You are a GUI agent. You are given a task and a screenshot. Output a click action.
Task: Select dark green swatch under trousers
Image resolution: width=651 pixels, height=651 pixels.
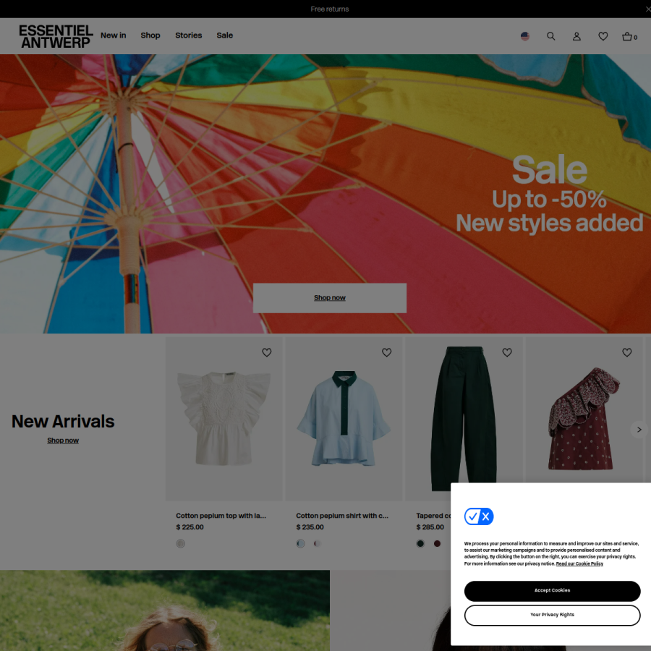pos(420,543)
